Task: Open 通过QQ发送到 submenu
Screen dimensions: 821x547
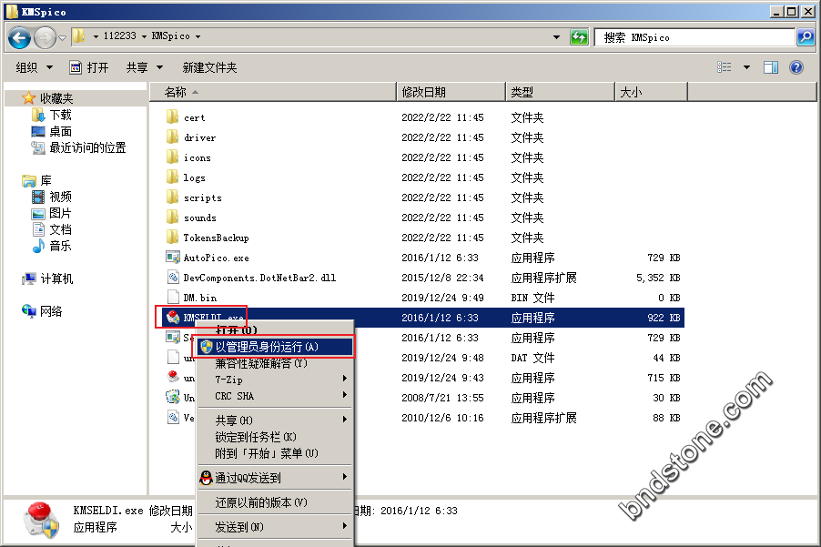Action: [x=275, y=478]
